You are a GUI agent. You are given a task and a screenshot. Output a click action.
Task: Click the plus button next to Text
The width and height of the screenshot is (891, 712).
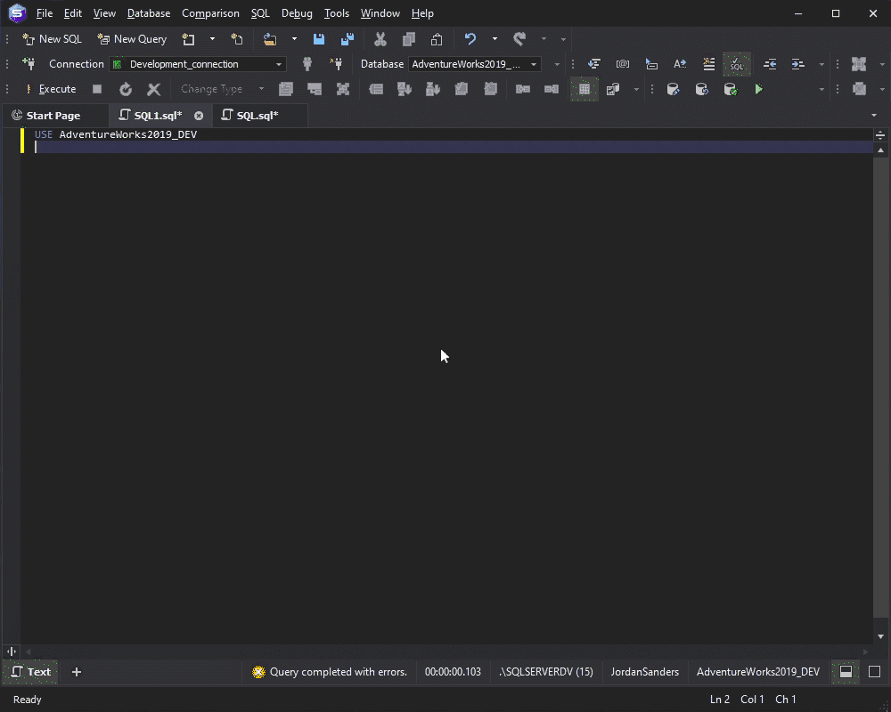click(77, 672)
